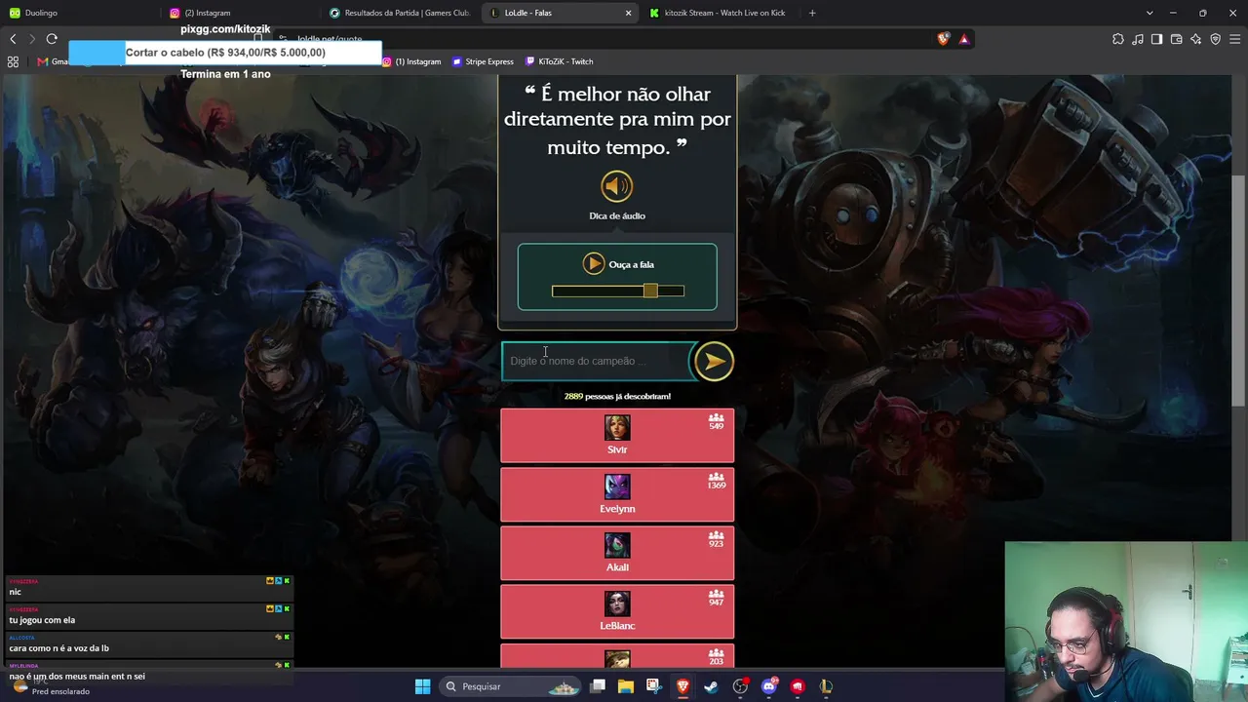Open the Leo AI sparkle icon
Image resolution: width=1248 pixels, height=702 pixels.
click(x=1195, y=39)
